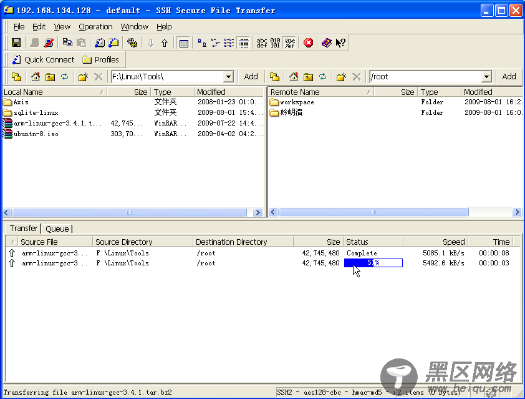Click the Copy icon in the toolbar
The width and height of the screenshot is (525, 399).
67,43
